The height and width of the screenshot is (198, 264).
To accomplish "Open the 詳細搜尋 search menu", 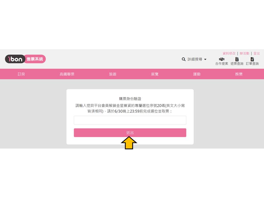I will [195, 59].
